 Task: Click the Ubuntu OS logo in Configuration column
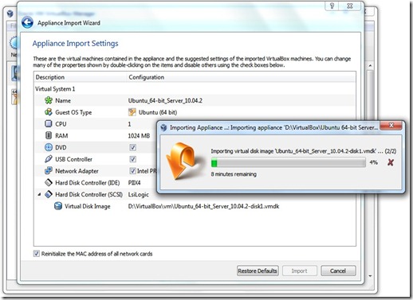click(132, 112)
